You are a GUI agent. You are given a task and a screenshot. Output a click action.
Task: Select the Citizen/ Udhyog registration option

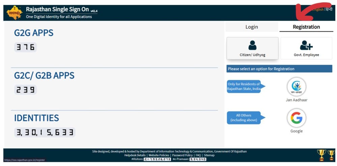tap(252, 48)
